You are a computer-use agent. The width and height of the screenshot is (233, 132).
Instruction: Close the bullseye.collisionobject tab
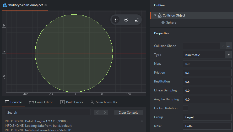[46, 5]
